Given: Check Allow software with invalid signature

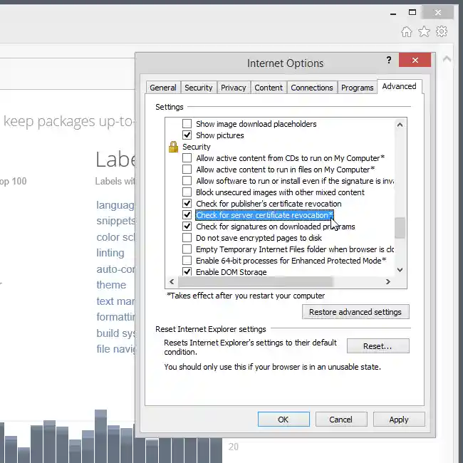Looking at the screenshot, I should click(187, 181).
